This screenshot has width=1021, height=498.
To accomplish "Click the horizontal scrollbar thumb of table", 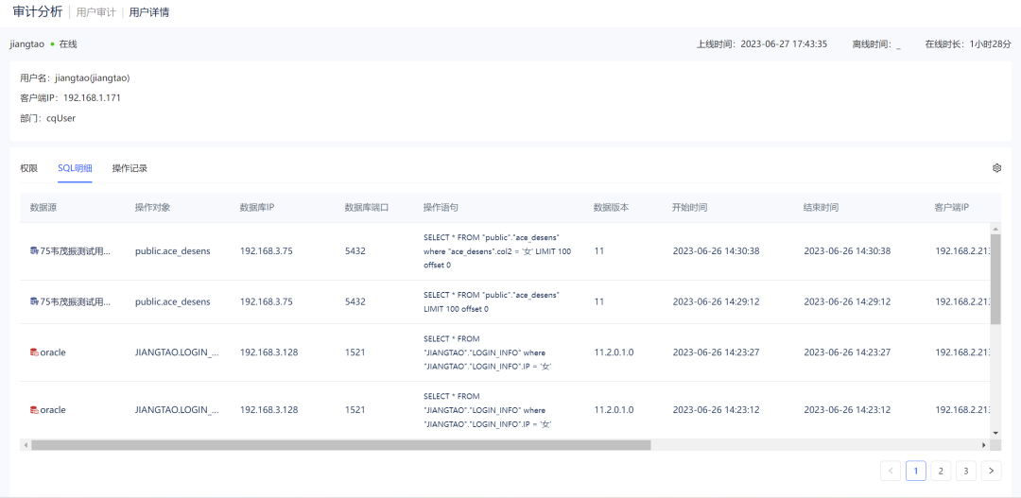I will [x=341, y=445].
